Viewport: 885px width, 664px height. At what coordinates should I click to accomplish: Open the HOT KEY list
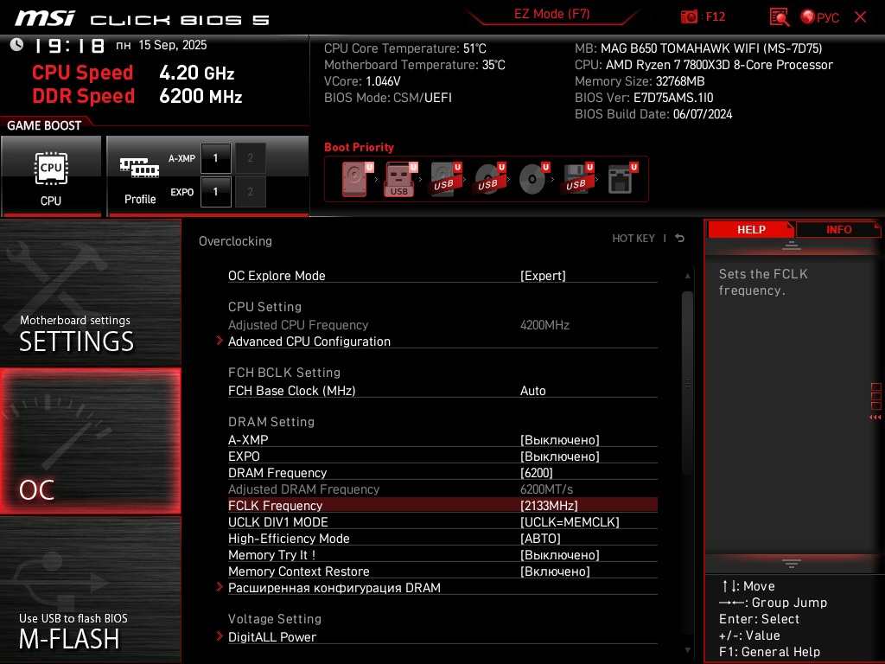pyautogui.click(x=634, y=239)
